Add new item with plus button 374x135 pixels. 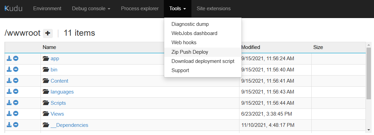[48, 33]
